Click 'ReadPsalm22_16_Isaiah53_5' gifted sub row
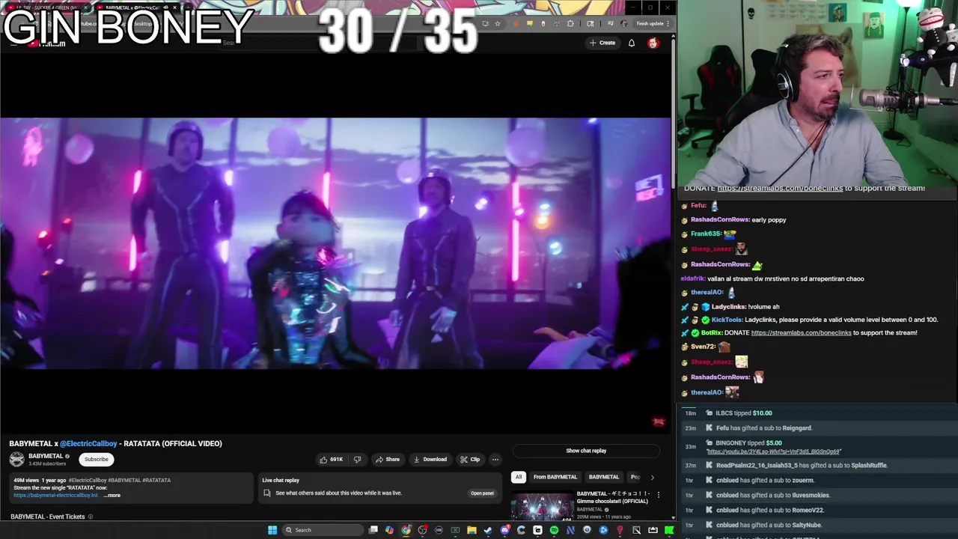Screen dimensions: 958x539 [x=817, y=466]
